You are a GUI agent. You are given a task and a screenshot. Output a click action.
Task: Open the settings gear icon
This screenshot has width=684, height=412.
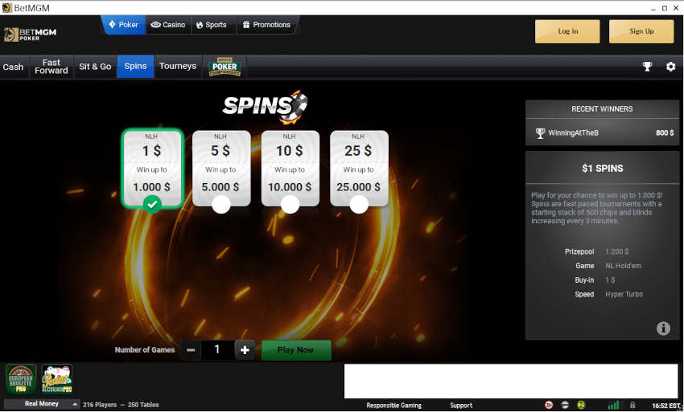670,67
